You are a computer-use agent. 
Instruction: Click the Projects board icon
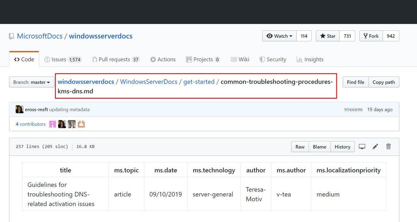tap(189, 60)
